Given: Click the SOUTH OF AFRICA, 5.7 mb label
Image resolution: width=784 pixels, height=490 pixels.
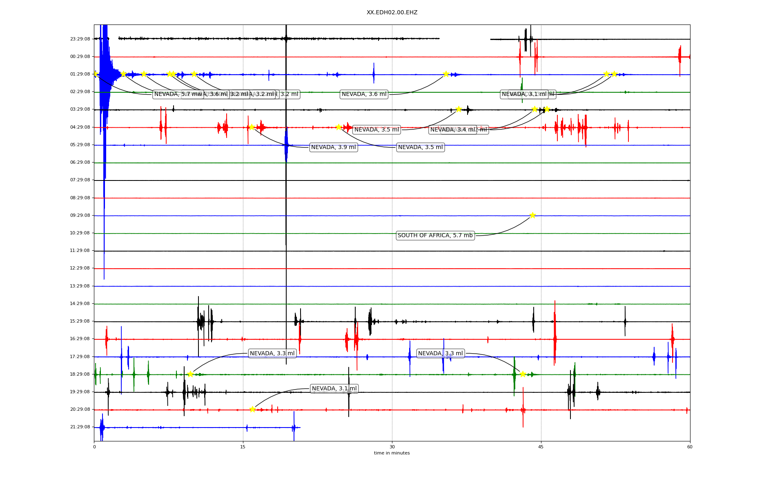Looking at the screenshot, I should (x=435, y=236).
